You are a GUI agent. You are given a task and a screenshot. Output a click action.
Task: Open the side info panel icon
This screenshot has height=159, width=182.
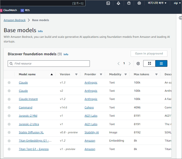(180, 18)
